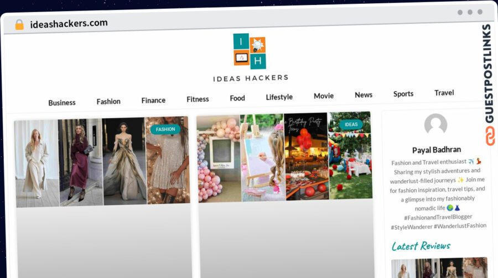Open the Finance menu item
The height and width of the screenshot is (278, 498).
[153, 100]
